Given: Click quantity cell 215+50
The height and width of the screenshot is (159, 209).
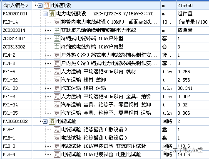Looking at the screenshot, I should tap(193, 5).
